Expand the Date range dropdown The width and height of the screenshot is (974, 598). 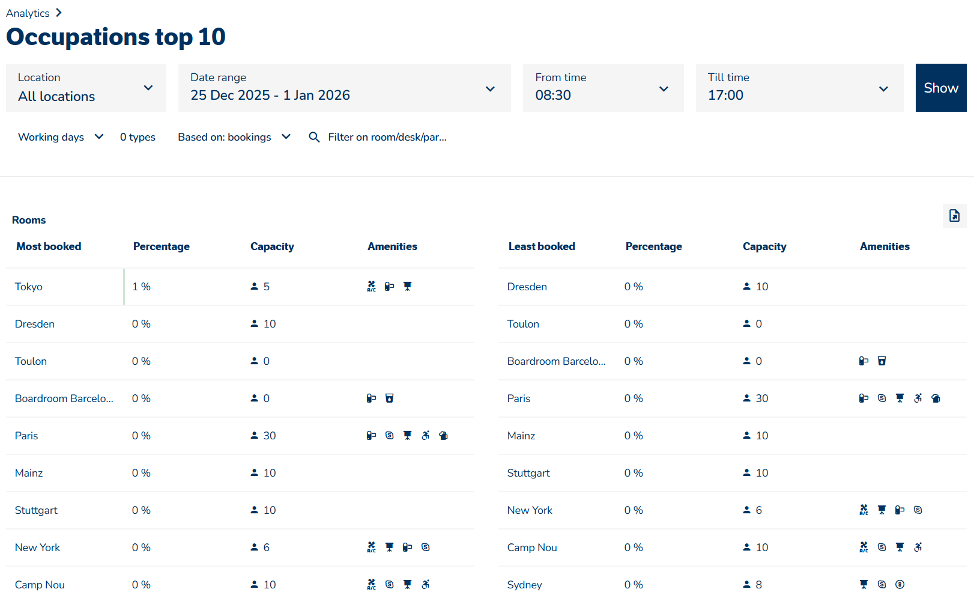click(x=344, y=88)
